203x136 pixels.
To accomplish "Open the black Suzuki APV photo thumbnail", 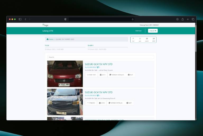I will click(x=65, y=102).
